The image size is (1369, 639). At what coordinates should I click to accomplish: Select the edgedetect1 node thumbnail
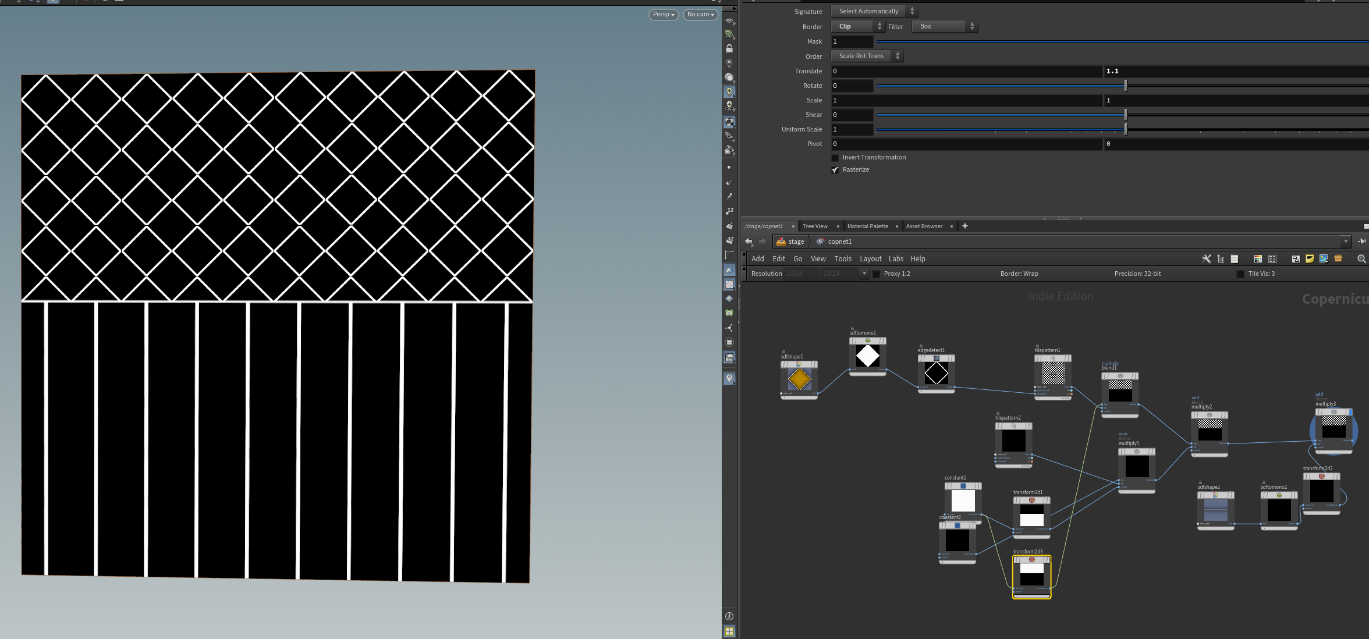tap(937, 373)
